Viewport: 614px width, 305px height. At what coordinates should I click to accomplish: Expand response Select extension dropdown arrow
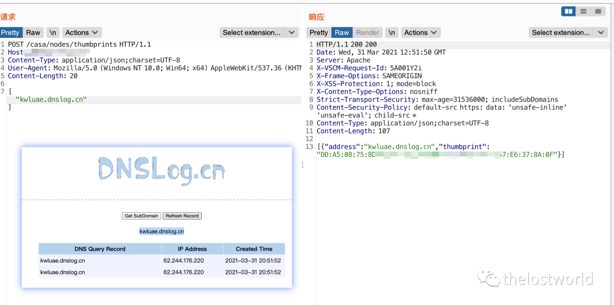(x=601, y=32)
